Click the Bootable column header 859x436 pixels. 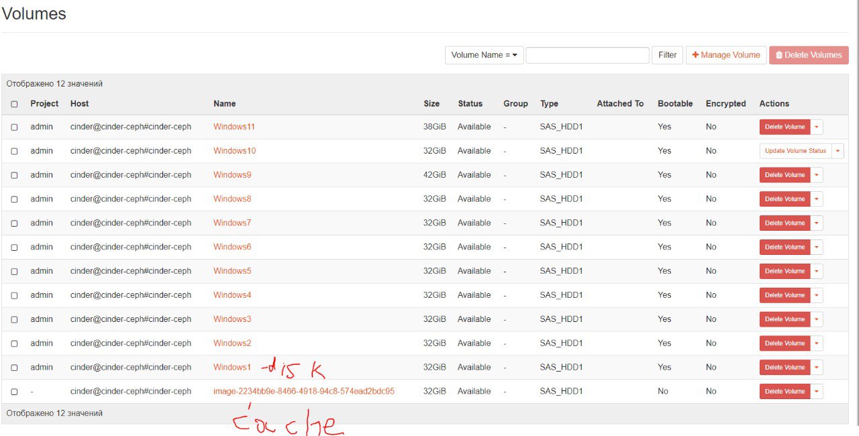click(x=675, y=104)
